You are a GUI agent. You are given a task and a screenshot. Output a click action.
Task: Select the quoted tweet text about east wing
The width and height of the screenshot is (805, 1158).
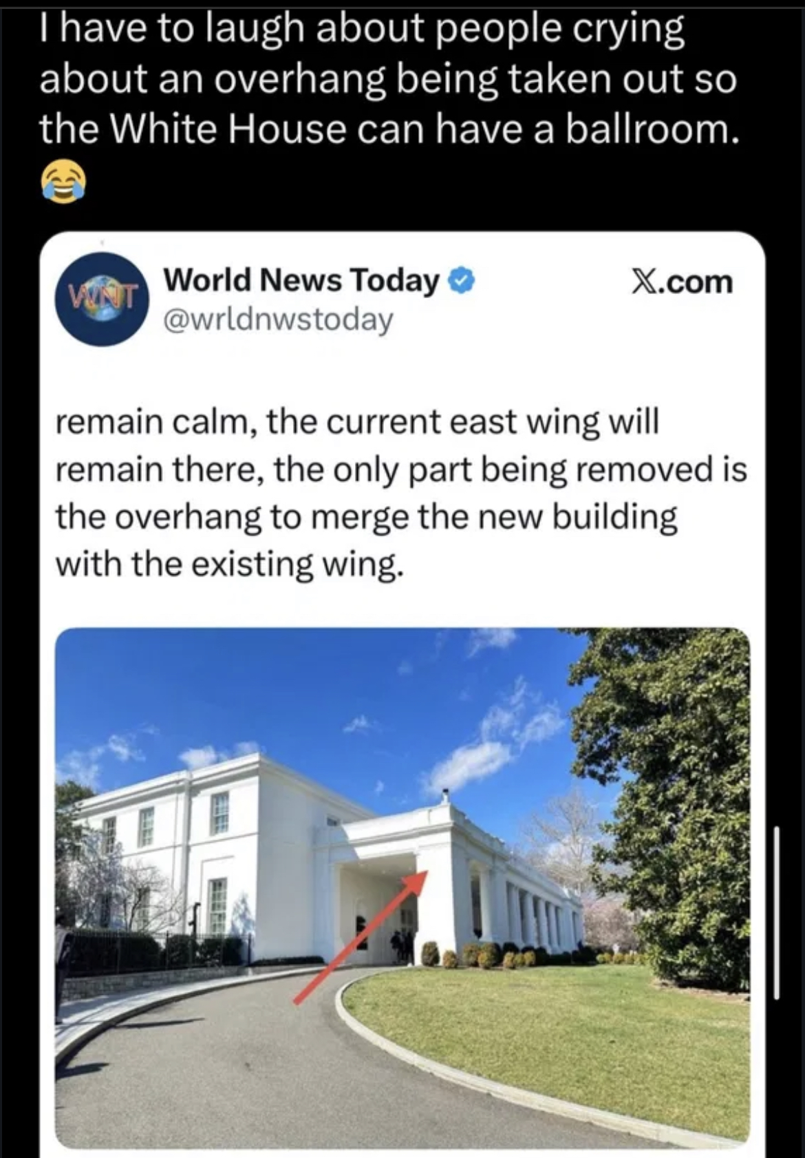click(x=401, y=493)
